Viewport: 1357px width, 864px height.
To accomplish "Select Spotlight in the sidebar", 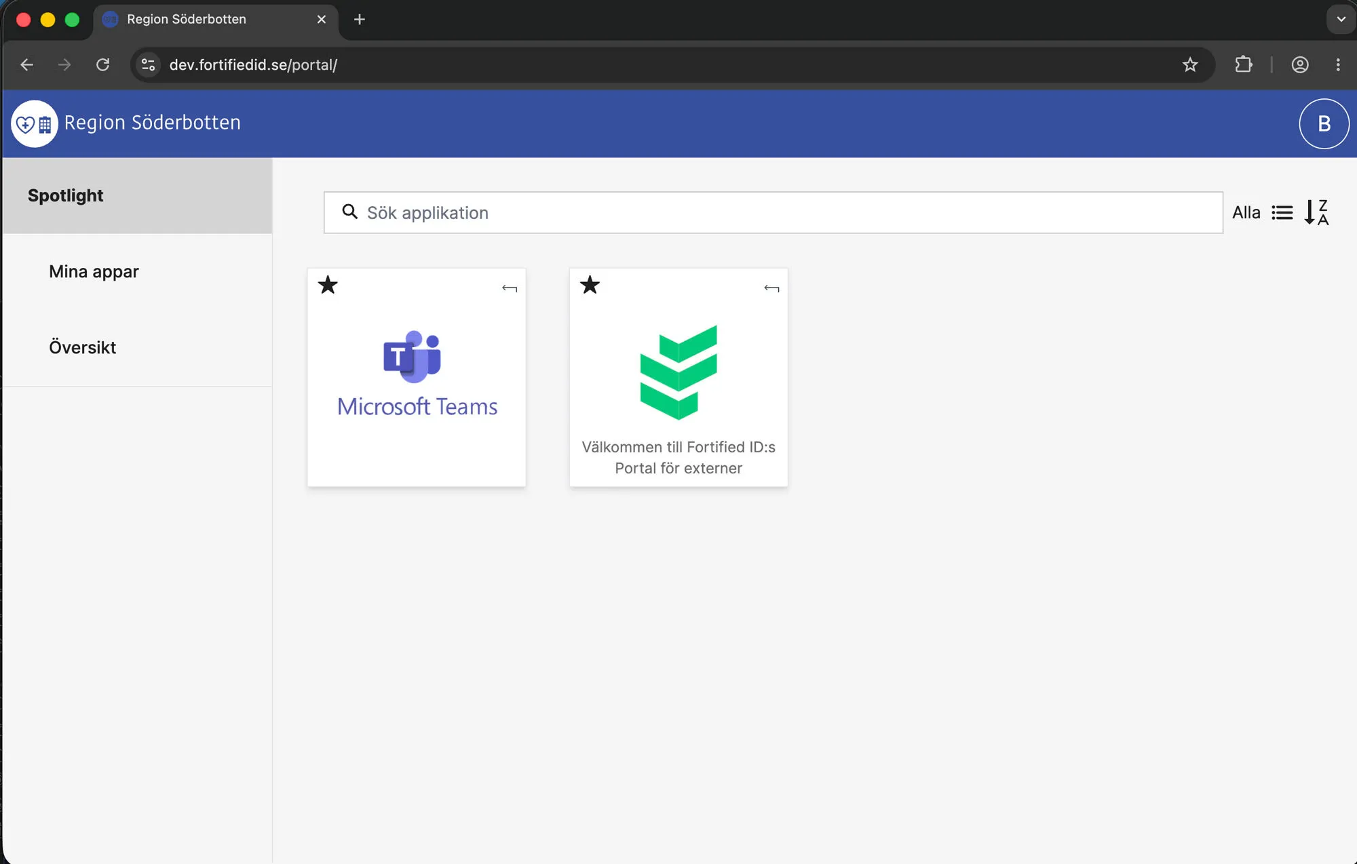I will coord(137,195).
